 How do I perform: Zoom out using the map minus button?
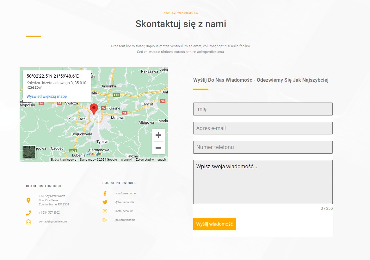(x=158, y=147)
